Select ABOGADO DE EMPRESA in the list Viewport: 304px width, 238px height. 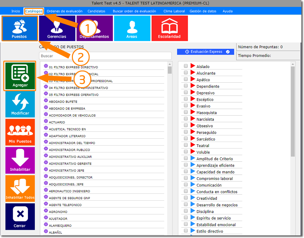tap(104, 108)
